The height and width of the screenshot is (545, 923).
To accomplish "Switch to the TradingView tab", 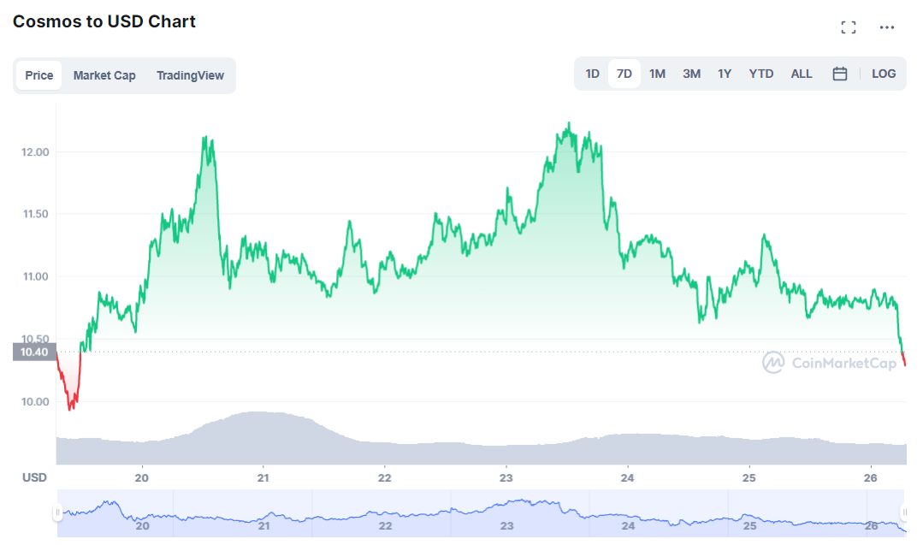I will [x=190, y=75].
